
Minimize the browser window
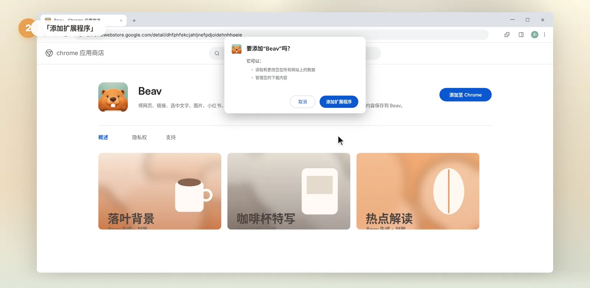512,20
